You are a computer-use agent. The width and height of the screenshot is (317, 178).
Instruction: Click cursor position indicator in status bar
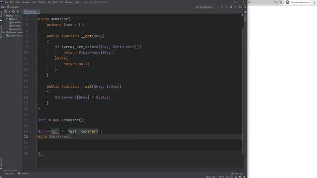point(208,177)
